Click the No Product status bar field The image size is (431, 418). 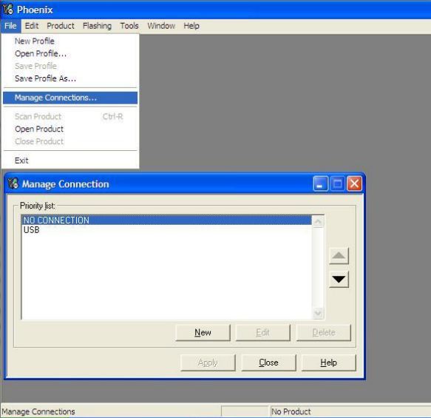pos(350,411)
